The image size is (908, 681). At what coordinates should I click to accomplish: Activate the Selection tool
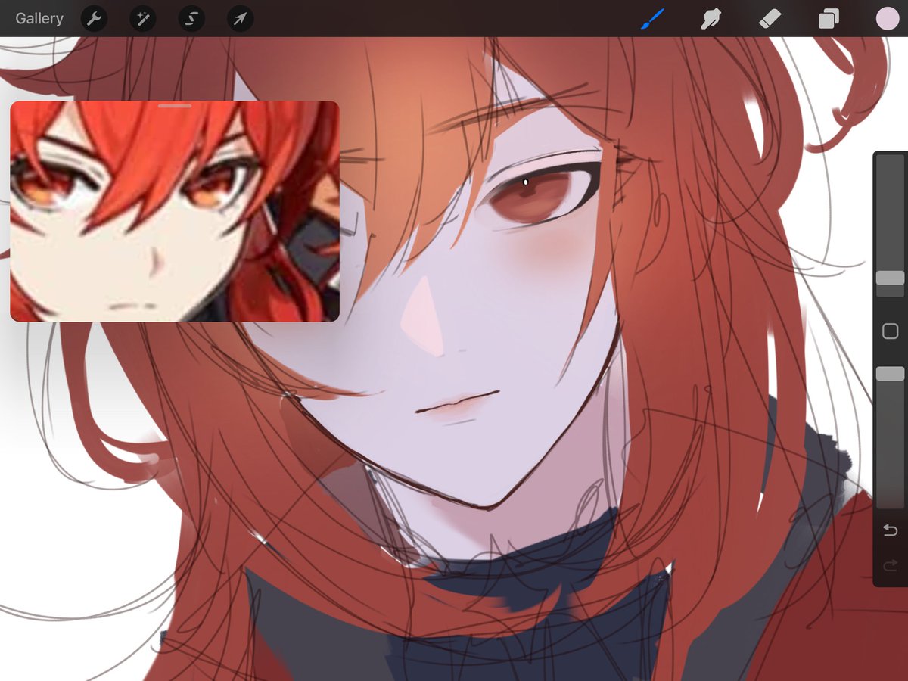[x=191, y=19]
